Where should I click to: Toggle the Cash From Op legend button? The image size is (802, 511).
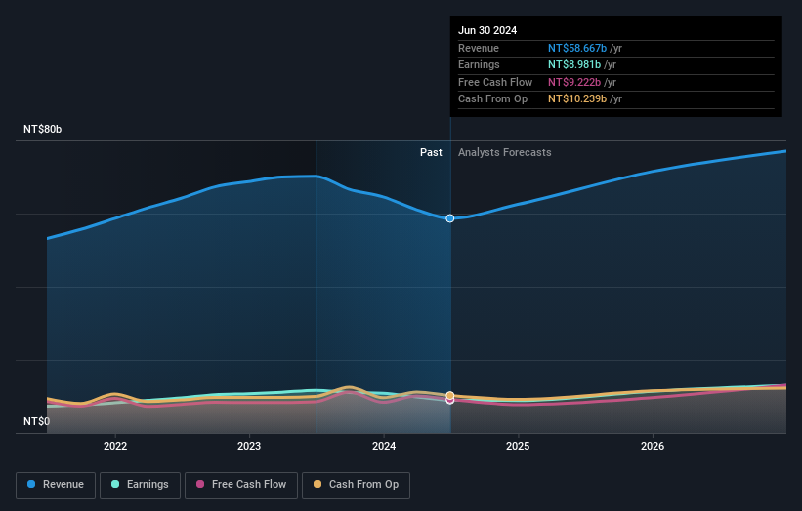(x=356, y=485)
